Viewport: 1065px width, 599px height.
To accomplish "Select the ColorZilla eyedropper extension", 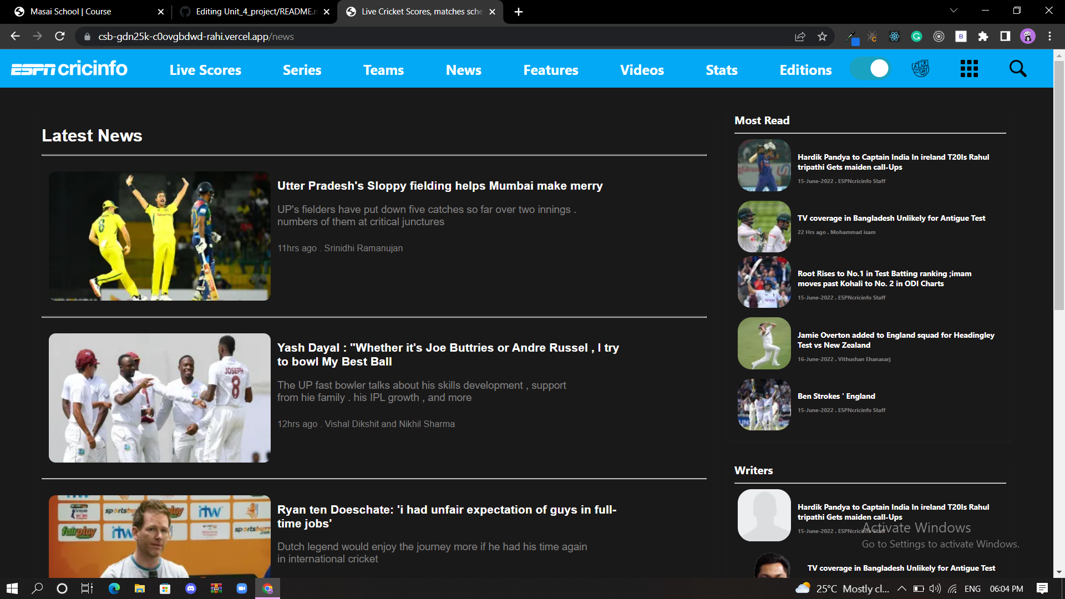I will pyautogui.click(x=853, y=37).
